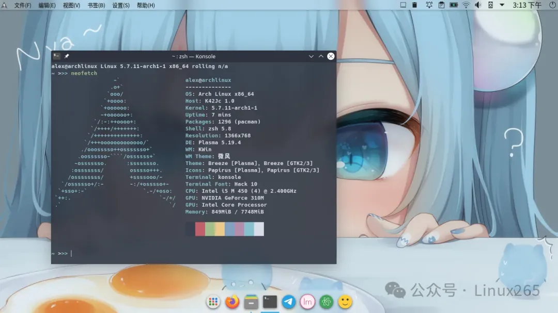Click the 'Icons: Papirus [Plasma]' line
Viewport: 558px width, 313px height.
252,170
